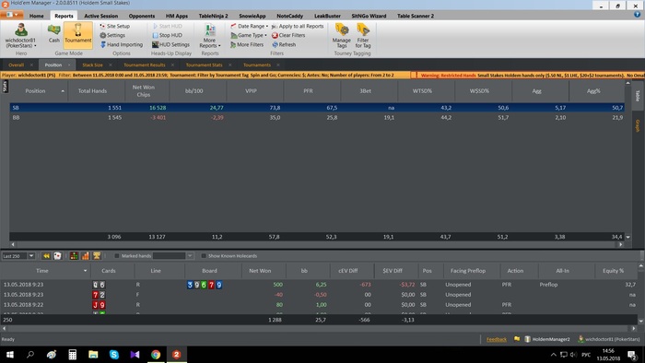Click the trophy icon in hands toolbar

(97, 256)
